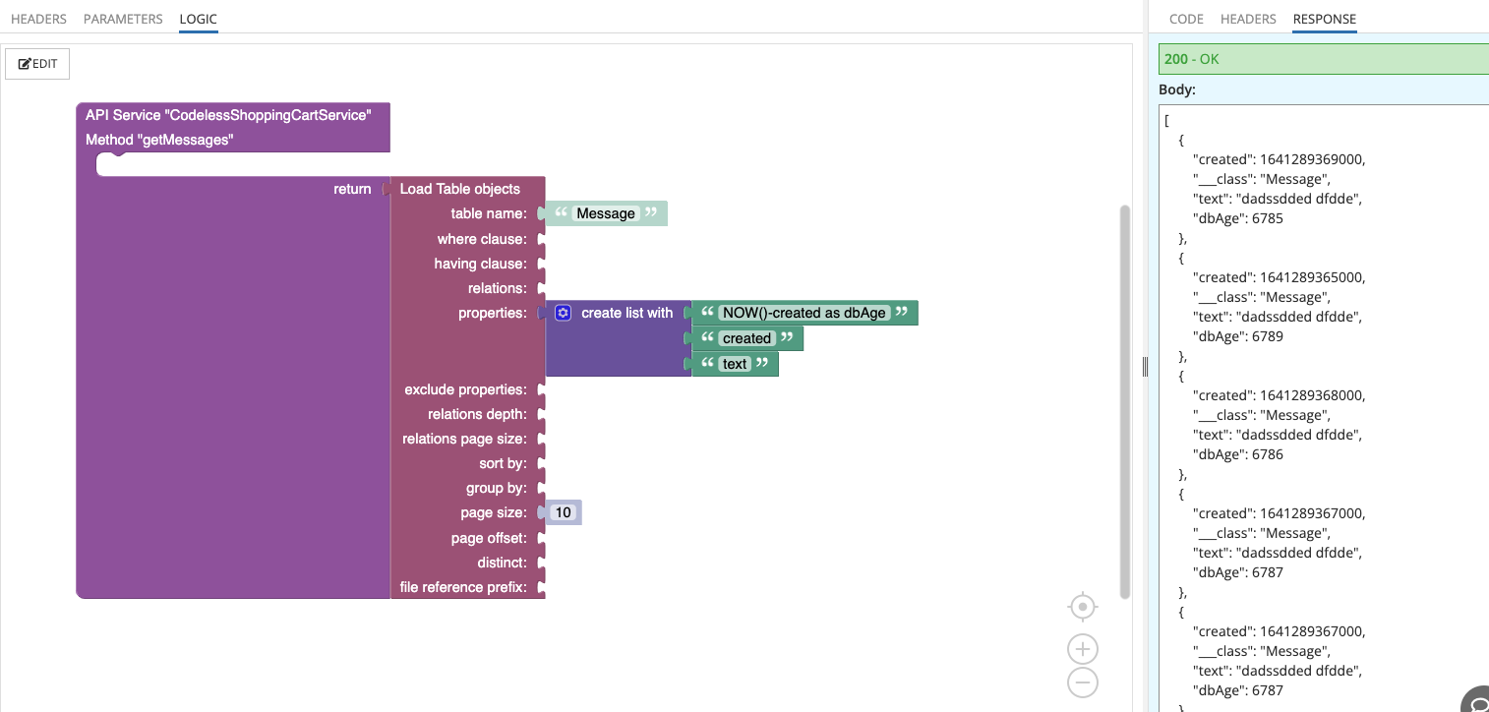Screen dimensions: 1489x712
Task: Click the "created" property text block
Action: pyautogui.click(x=746, y=338)
